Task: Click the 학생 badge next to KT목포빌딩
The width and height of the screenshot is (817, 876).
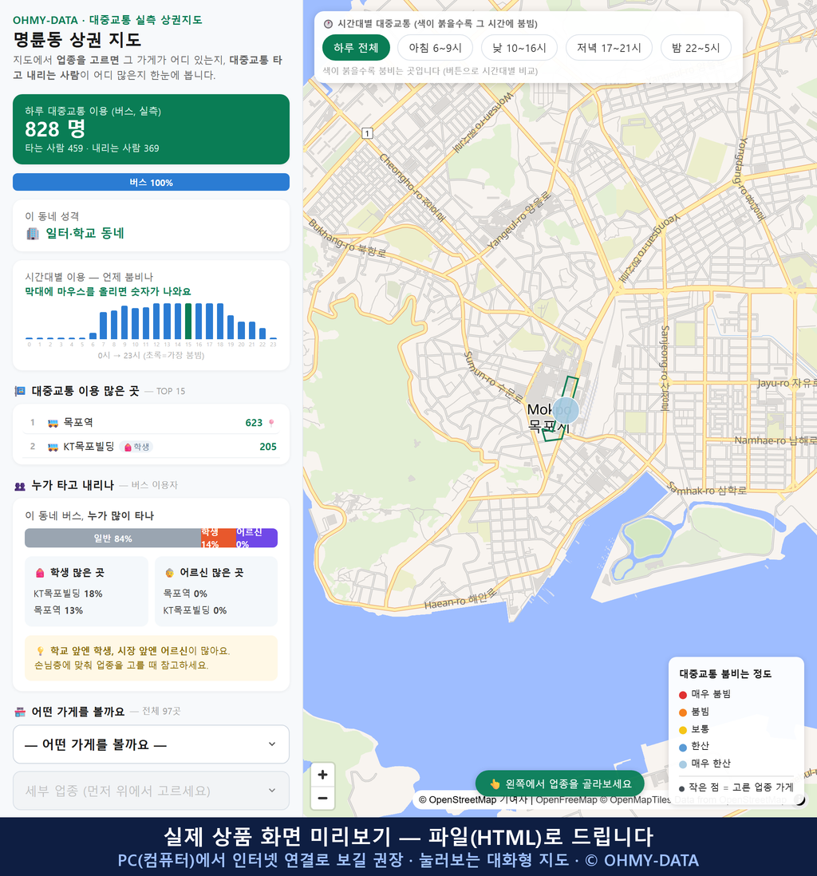Action: (136, 447)
